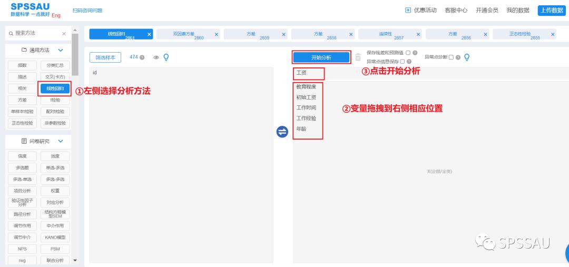
Task: Select the 正态性检验 method in sidebar
Action: [x=22, y=123]
